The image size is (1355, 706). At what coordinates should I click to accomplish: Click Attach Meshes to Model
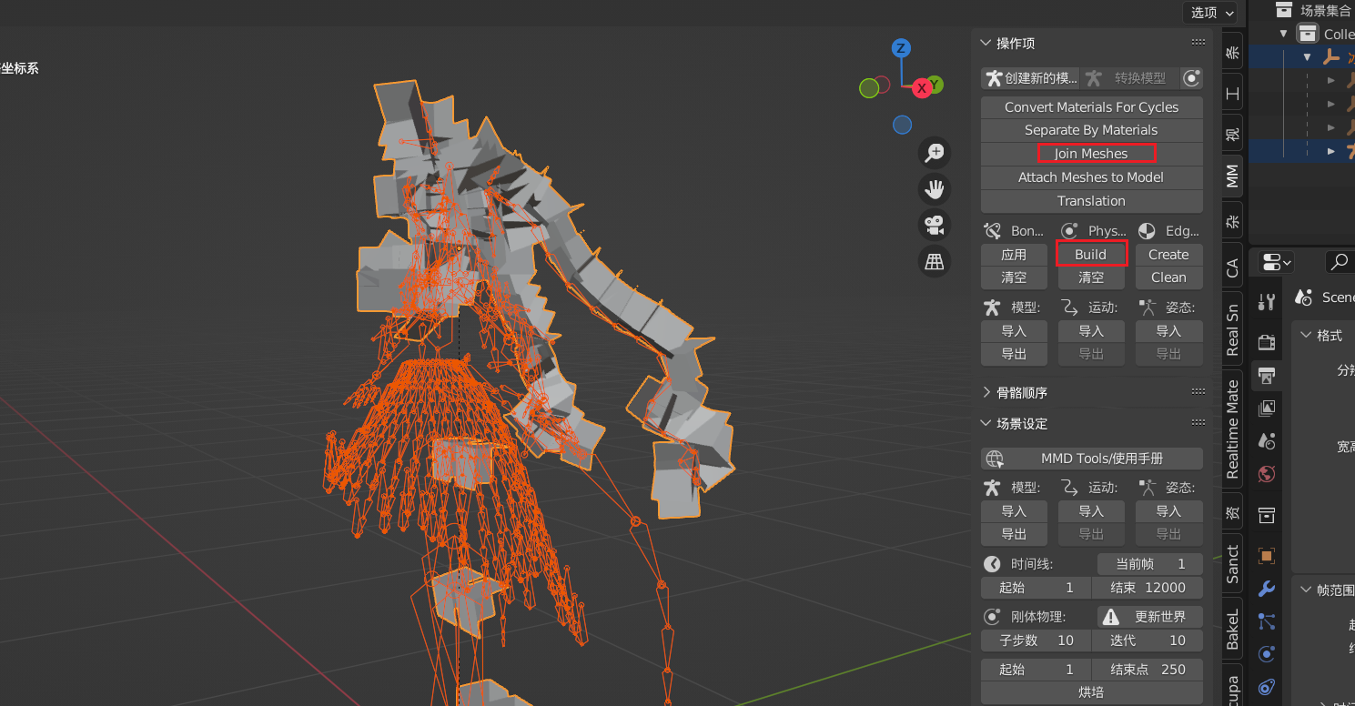pyautogui.click(x=1092, y=177)
